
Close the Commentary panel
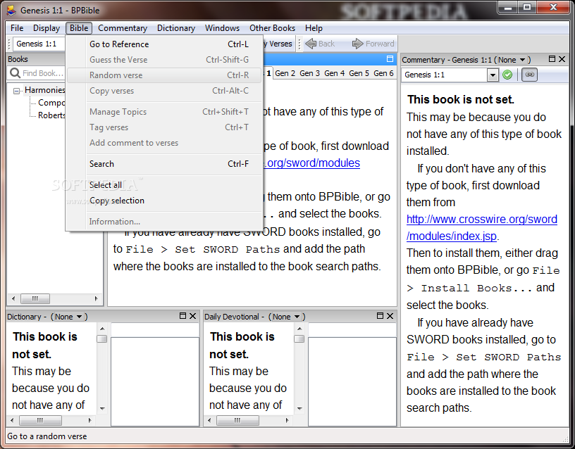(562, 59)
